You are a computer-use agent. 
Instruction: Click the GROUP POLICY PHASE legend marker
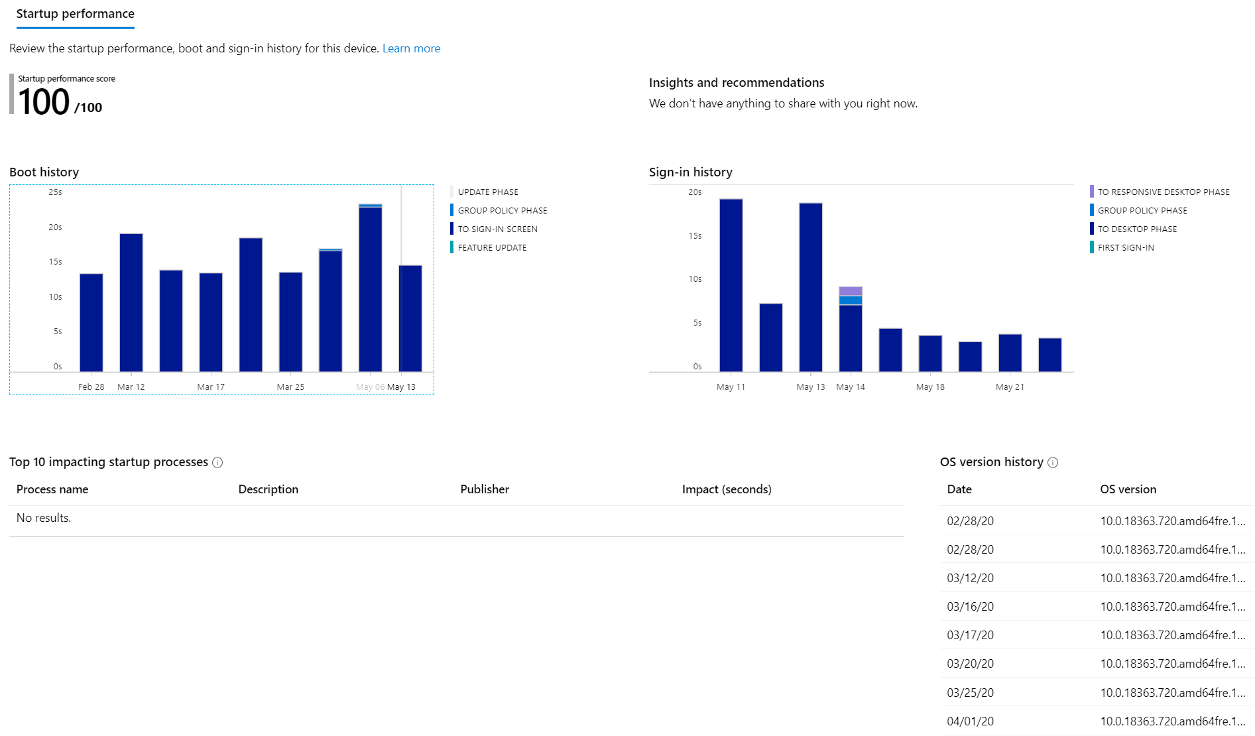coord(451,210)
